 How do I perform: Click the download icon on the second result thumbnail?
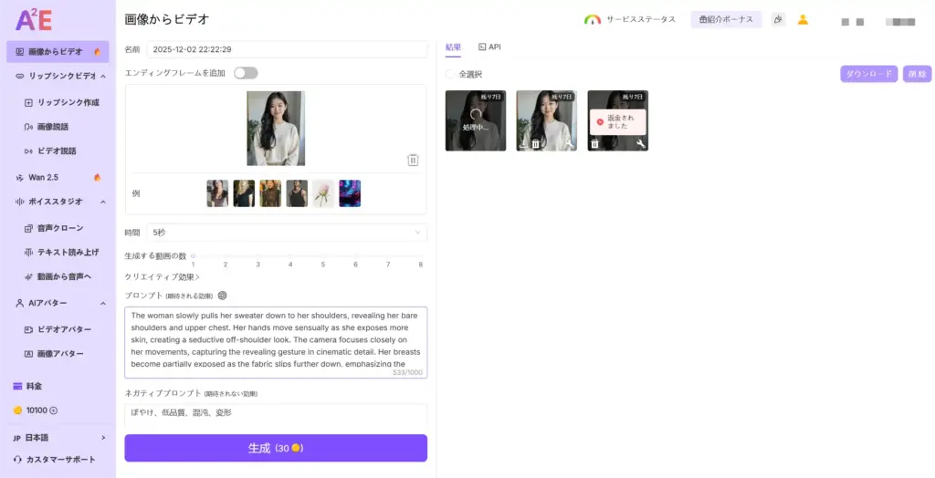click(x=523, y=143)
